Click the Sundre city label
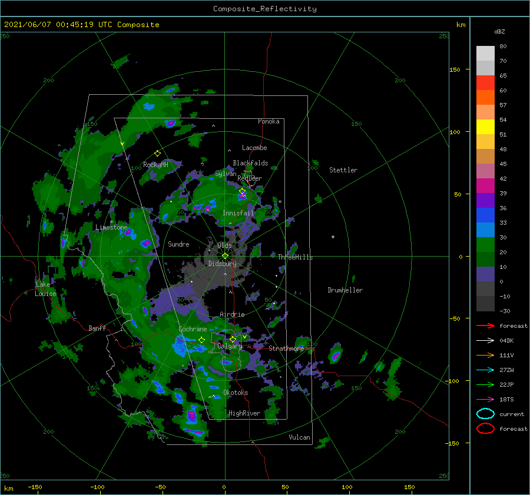 click(178, 244)
